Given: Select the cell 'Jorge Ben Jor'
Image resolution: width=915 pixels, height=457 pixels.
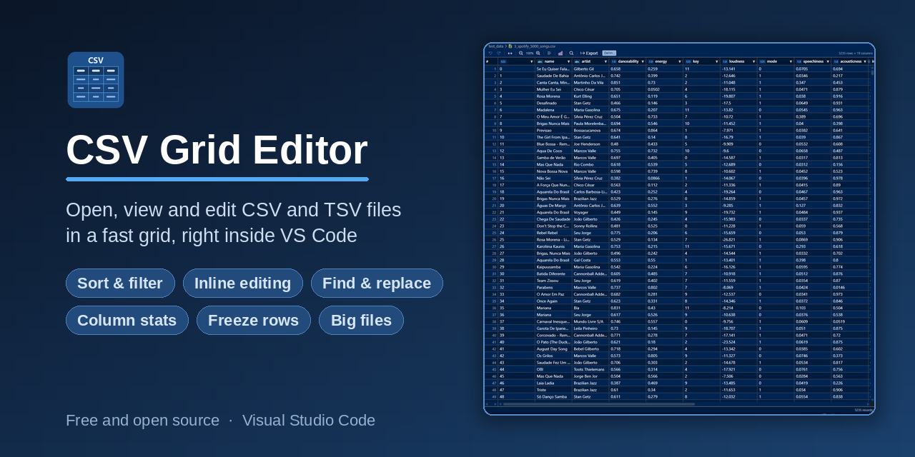Looking at the screenshot, I should coord(591,376).
